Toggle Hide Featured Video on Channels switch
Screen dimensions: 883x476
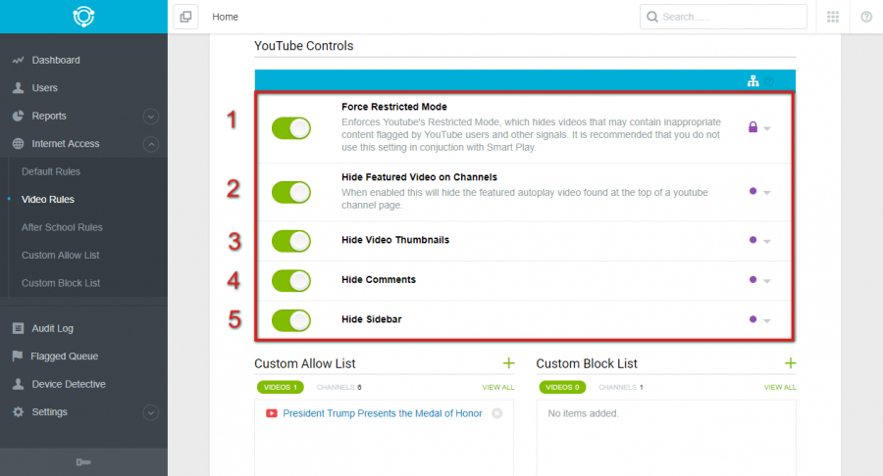tap(291, 192)
